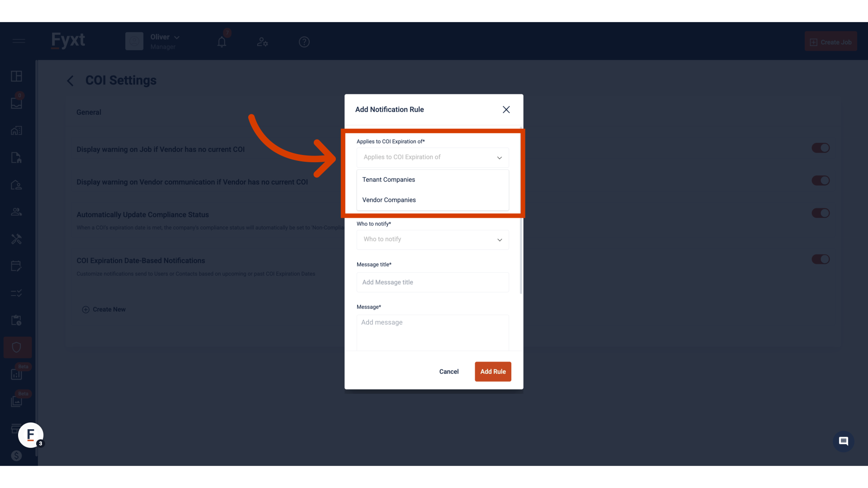Click the Add Rule button
The image size is (868, 488).
(x=493, y=371)
